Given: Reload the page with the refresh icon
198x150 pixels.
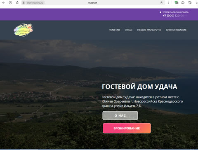Looking at the screenshot, I should (17, 2).
